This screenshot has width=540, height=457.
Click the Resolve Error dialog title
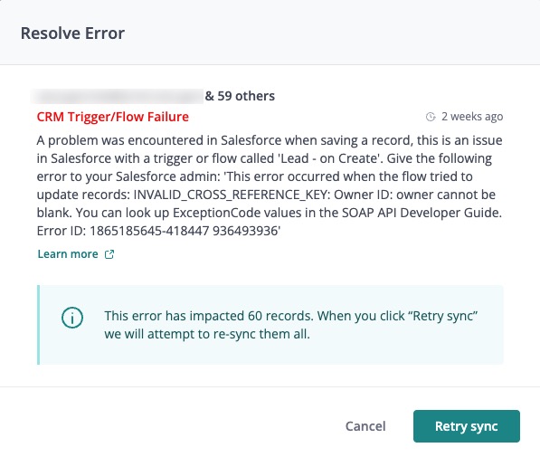click(72, 33)
